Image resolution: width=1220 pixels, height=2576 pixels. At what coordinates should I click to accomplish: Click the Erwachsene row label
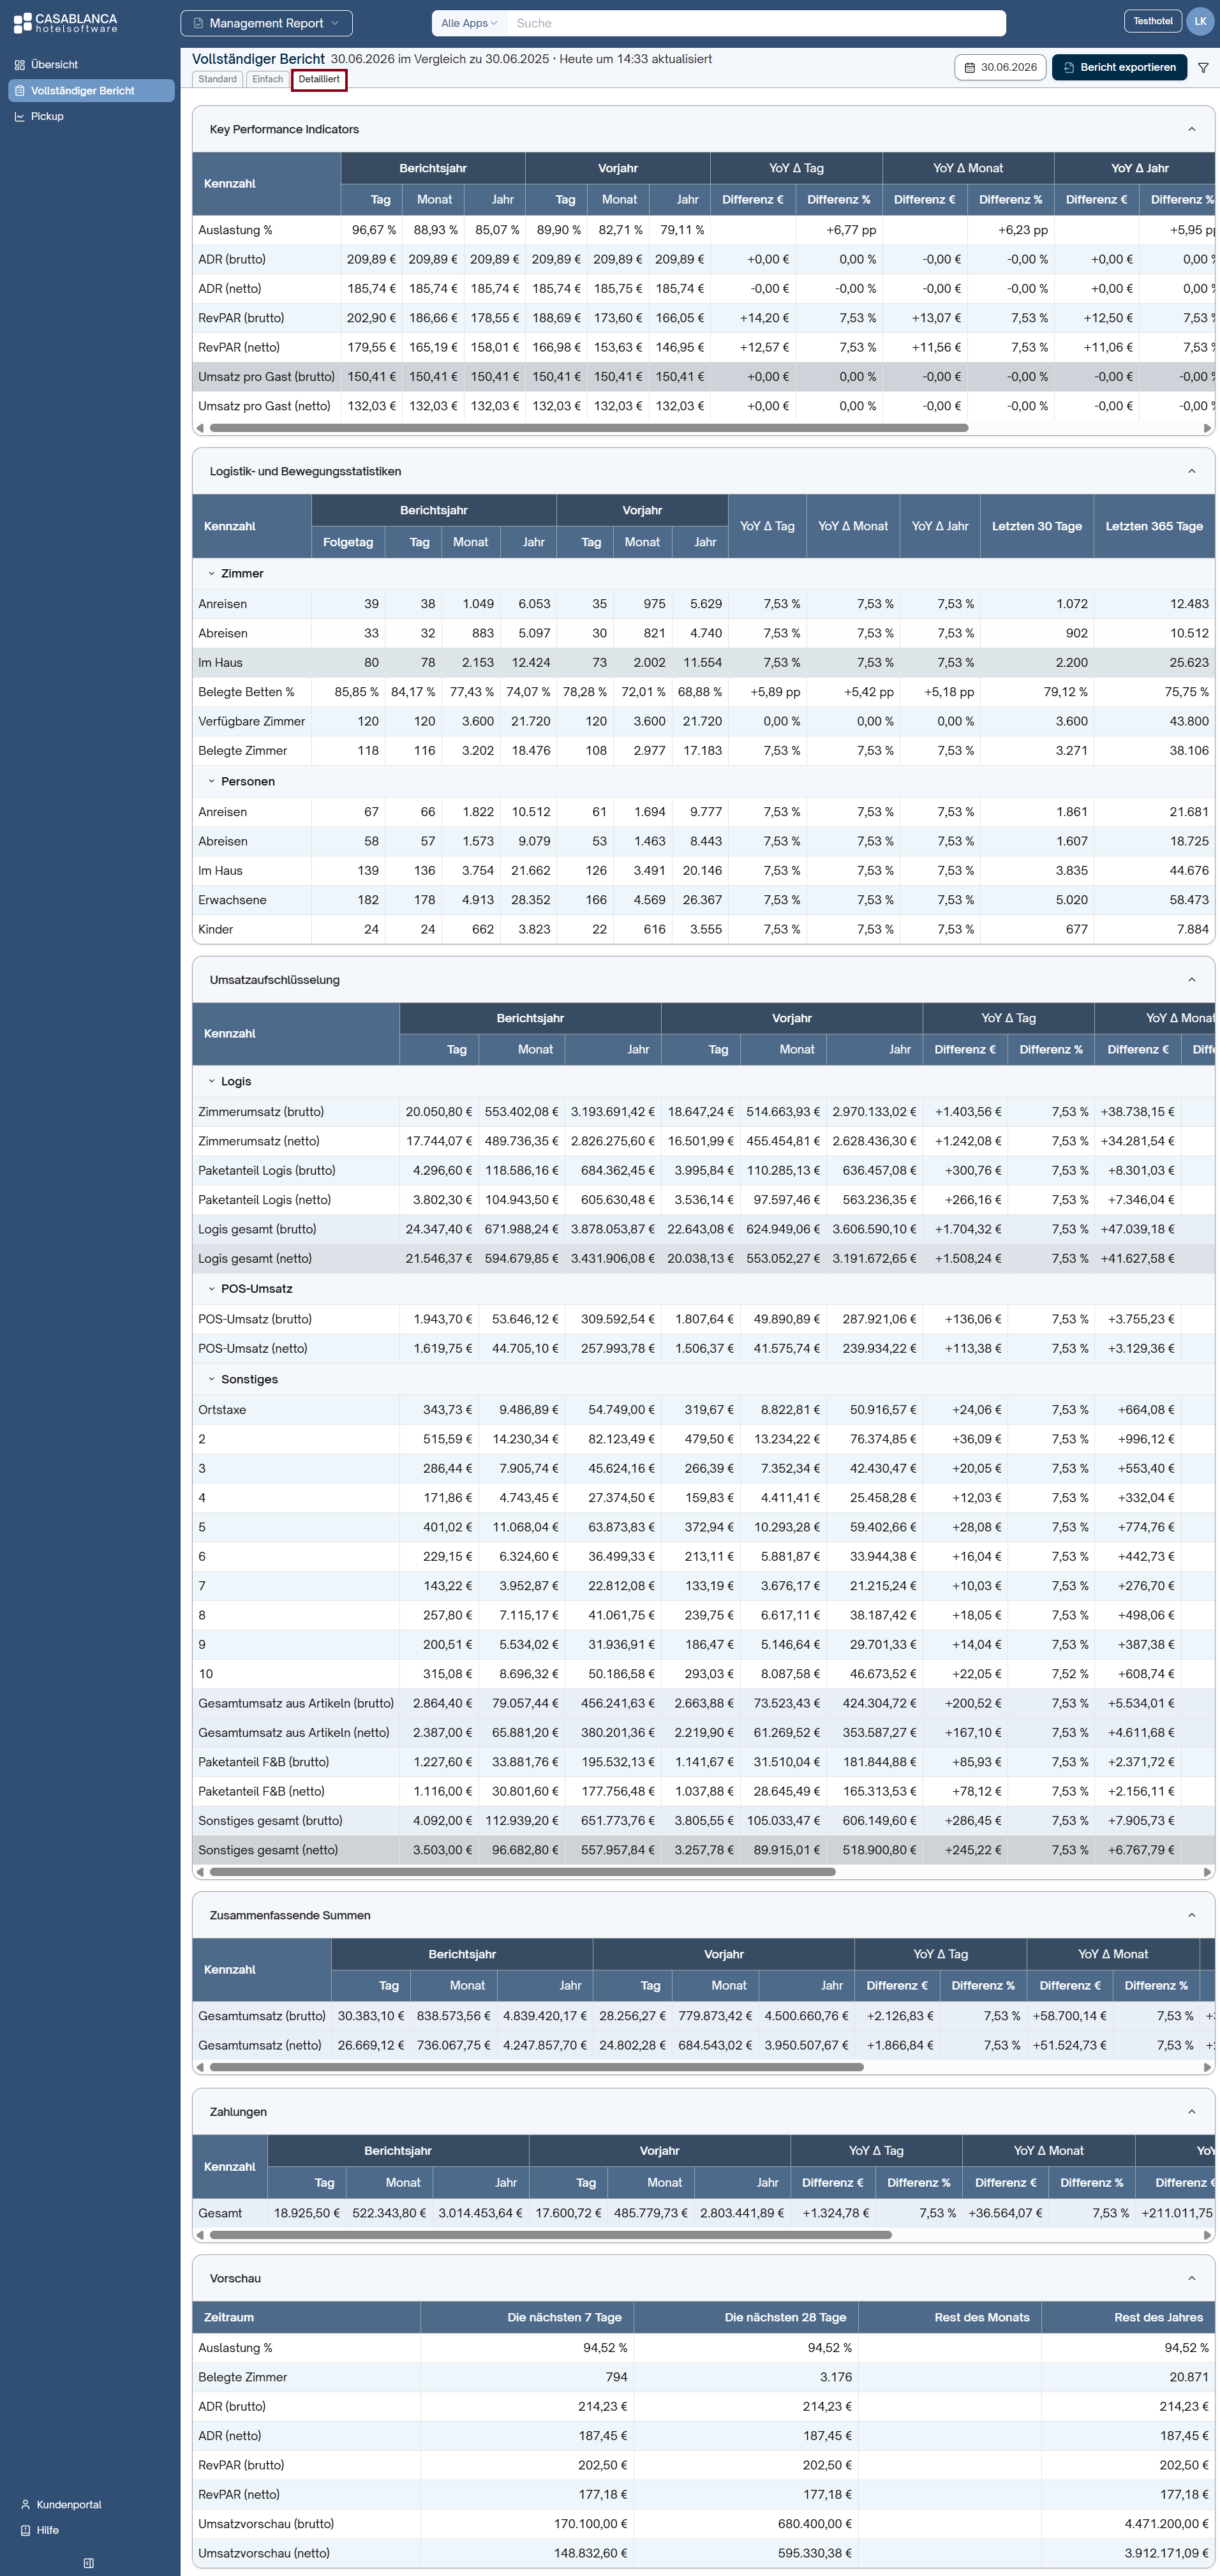pos(232,900)
